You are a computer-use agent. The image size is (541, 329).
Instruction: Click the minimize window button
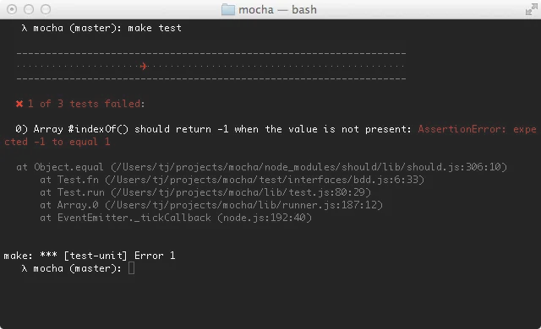coord(29,9)
